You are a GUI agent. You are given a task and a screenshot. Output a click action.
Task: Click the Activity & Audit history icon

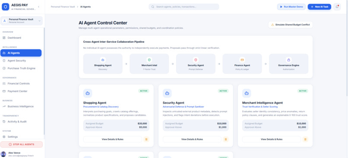pyautogui.click(x=4, y=122)
